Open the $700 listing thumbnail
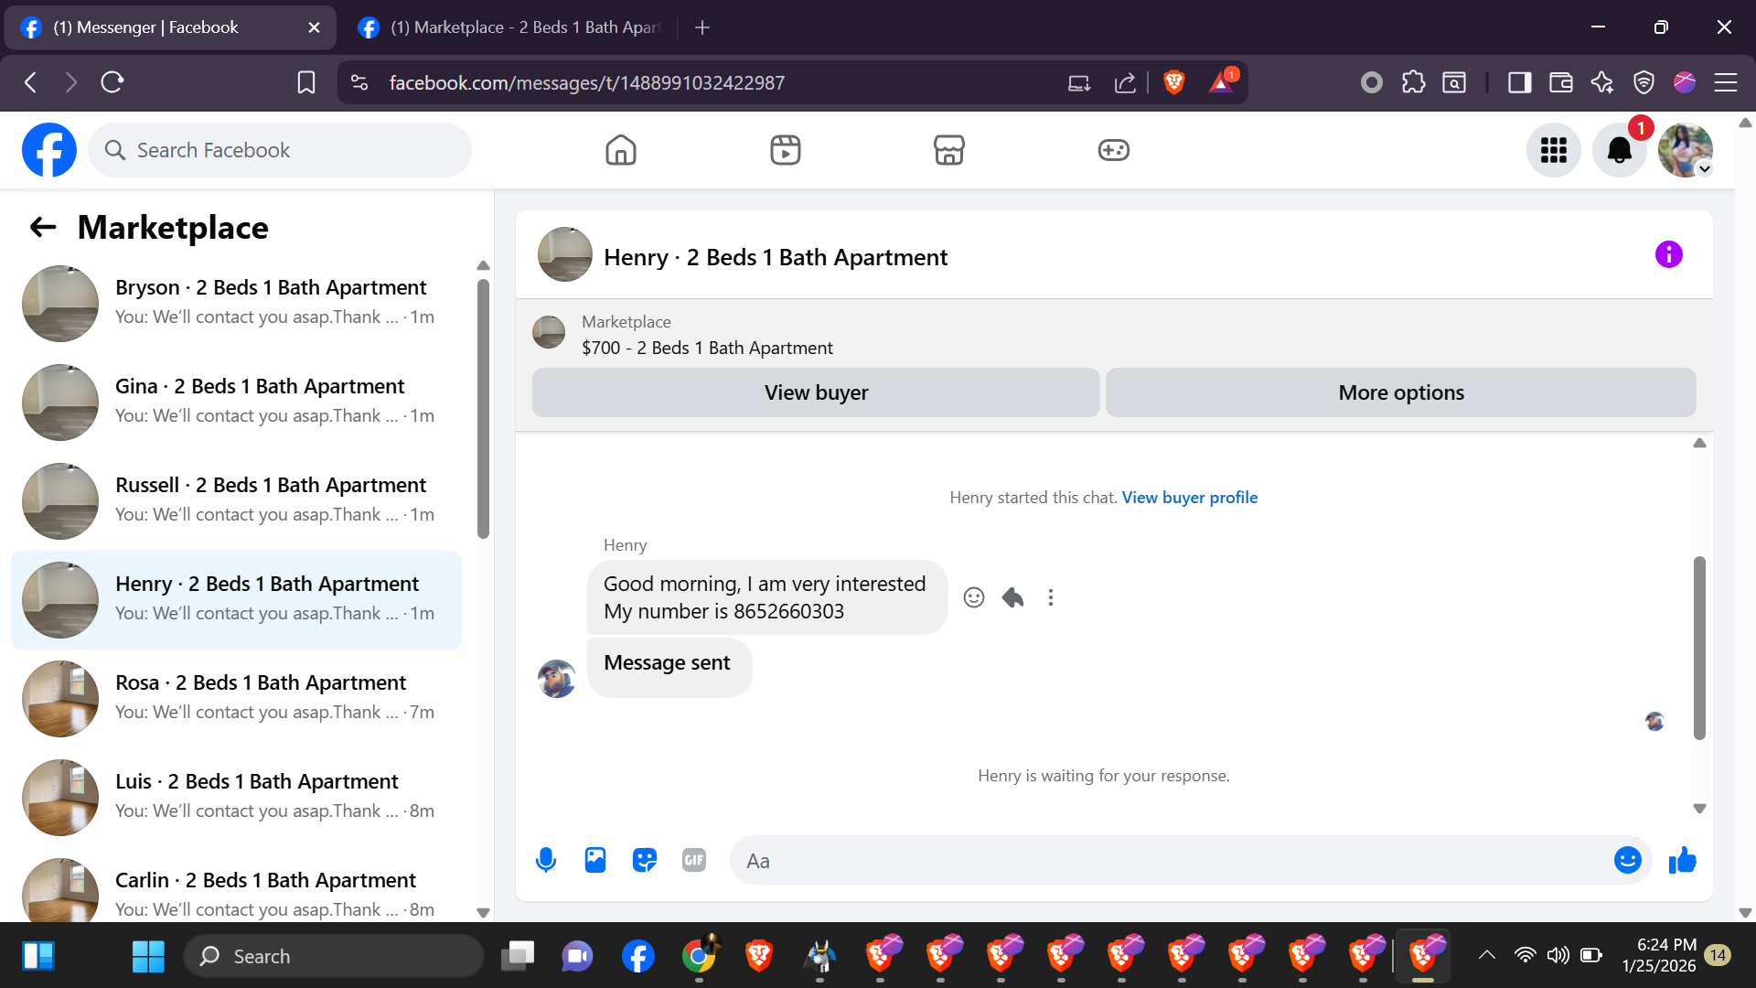The image size is (1756, 988). [549, 332]
